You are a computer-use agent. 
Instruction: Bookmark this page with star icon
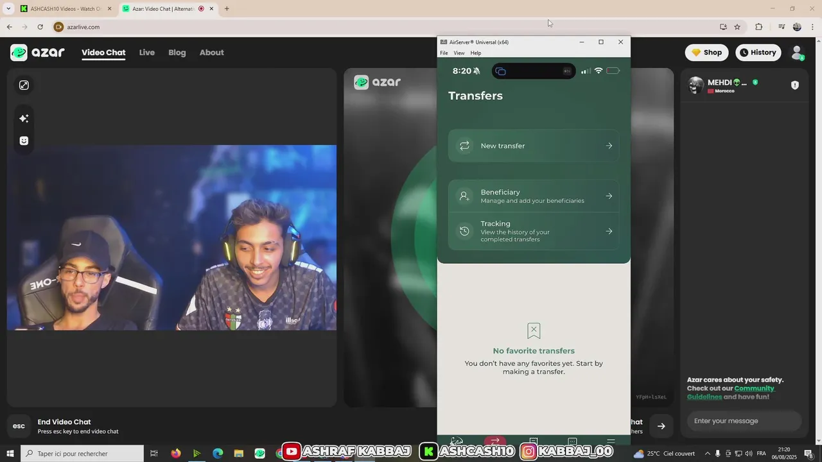(737, 27)
